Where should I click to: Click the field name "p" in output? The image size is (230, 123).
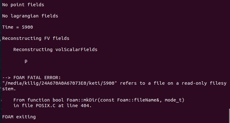(x=26, y=61)
